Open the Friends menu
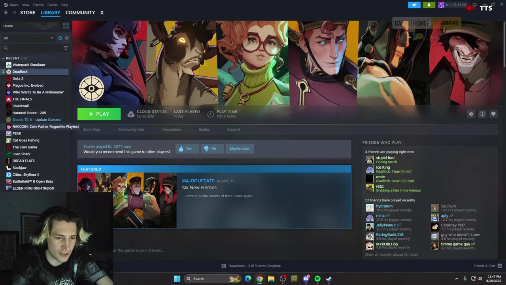The height and width of the screenshot is (285, 506). 38,5
